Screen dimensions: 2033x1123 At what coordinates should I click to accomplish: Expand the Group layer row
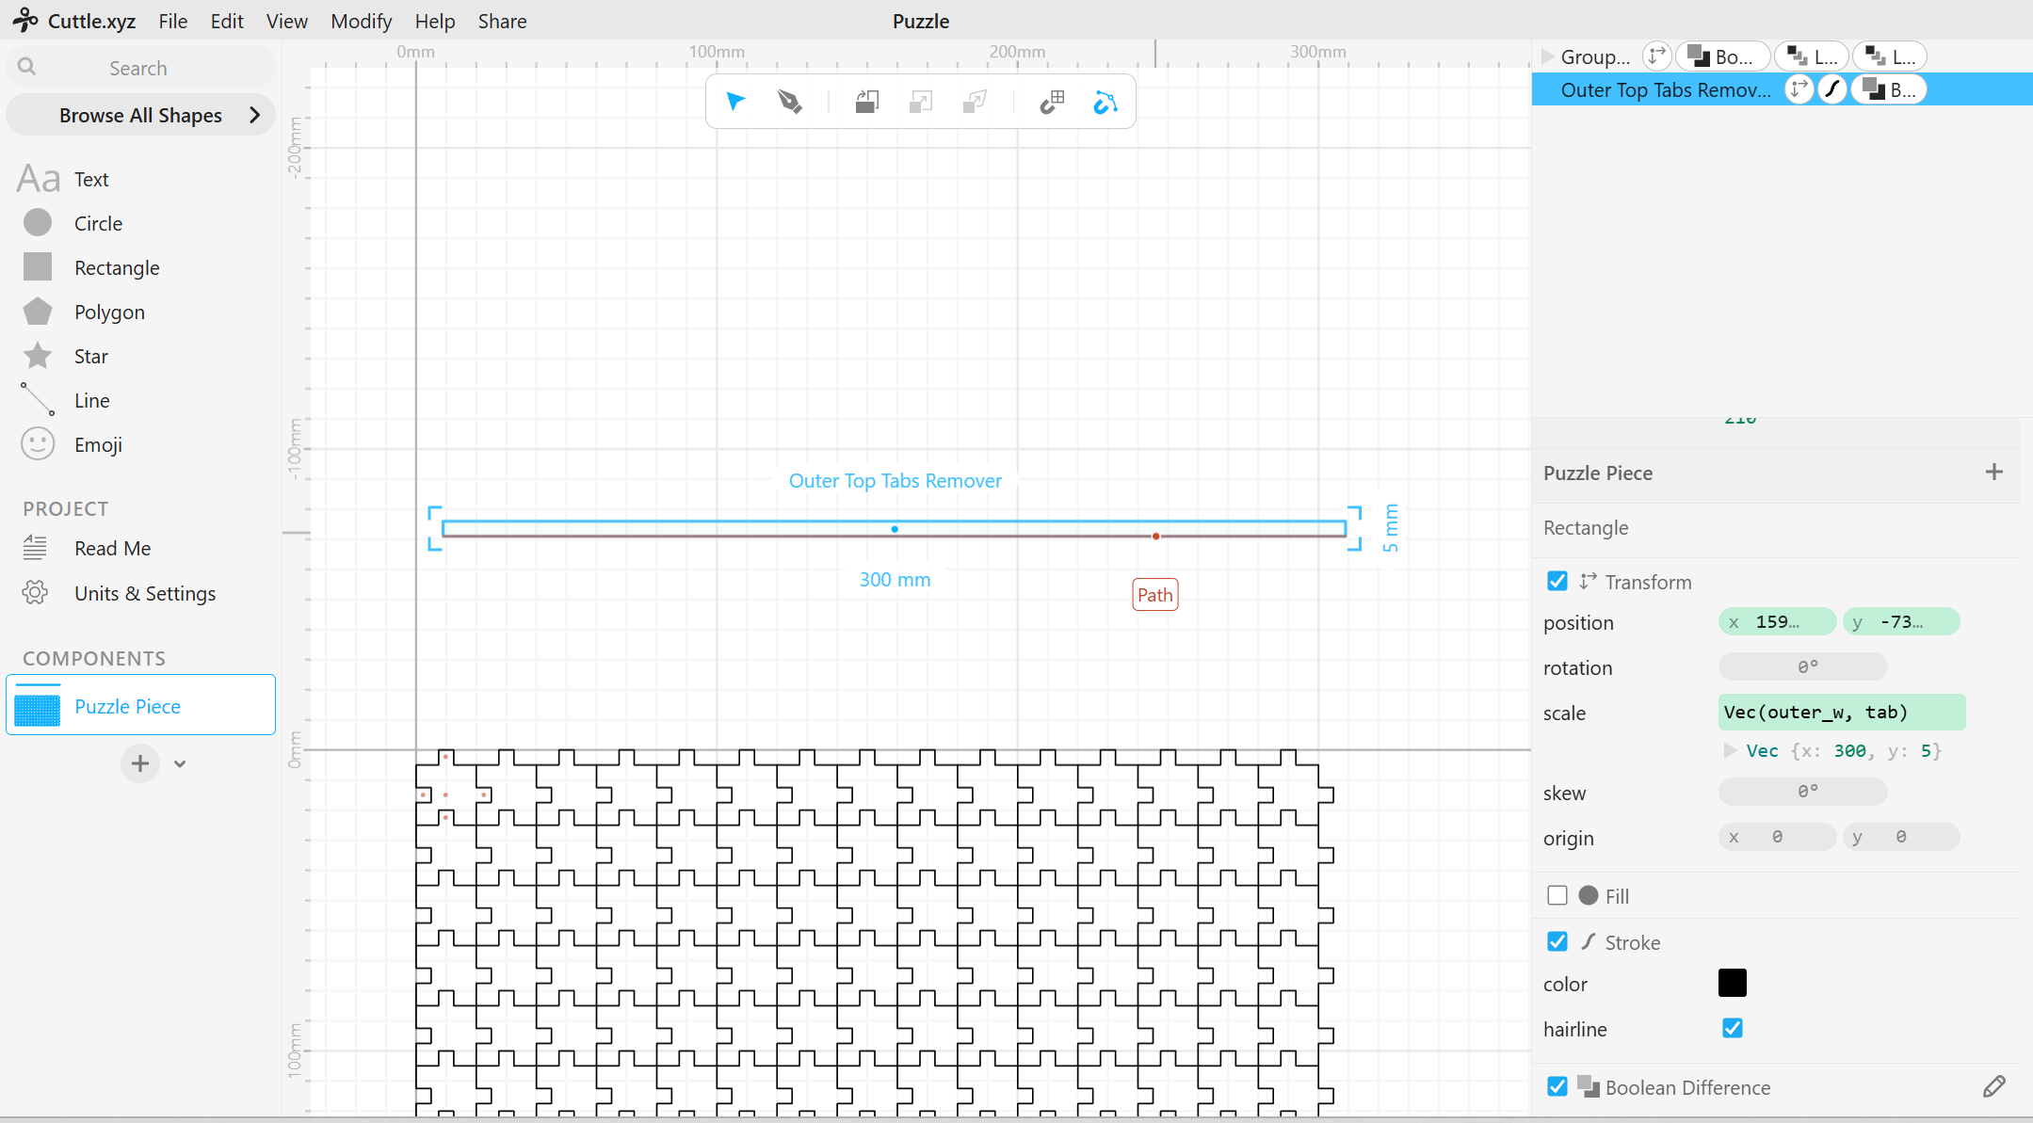(1547, 56)
